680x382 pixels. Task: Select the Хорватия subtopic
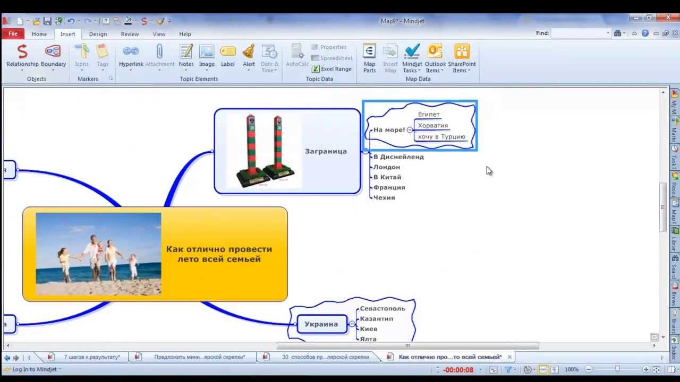pyautogui.click(x=432, y=126)
